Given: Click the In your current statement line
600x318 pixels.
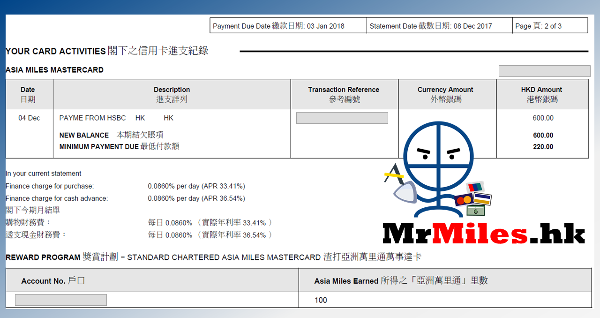Looking at the screenshot, I should tap(43, 174).
